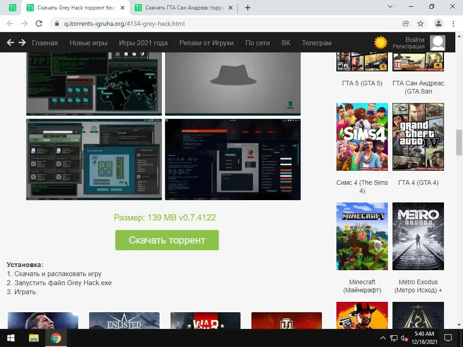The height and width of the screenshot is (347, 463).
Task: Open Главная menu item
Action: 45,43
